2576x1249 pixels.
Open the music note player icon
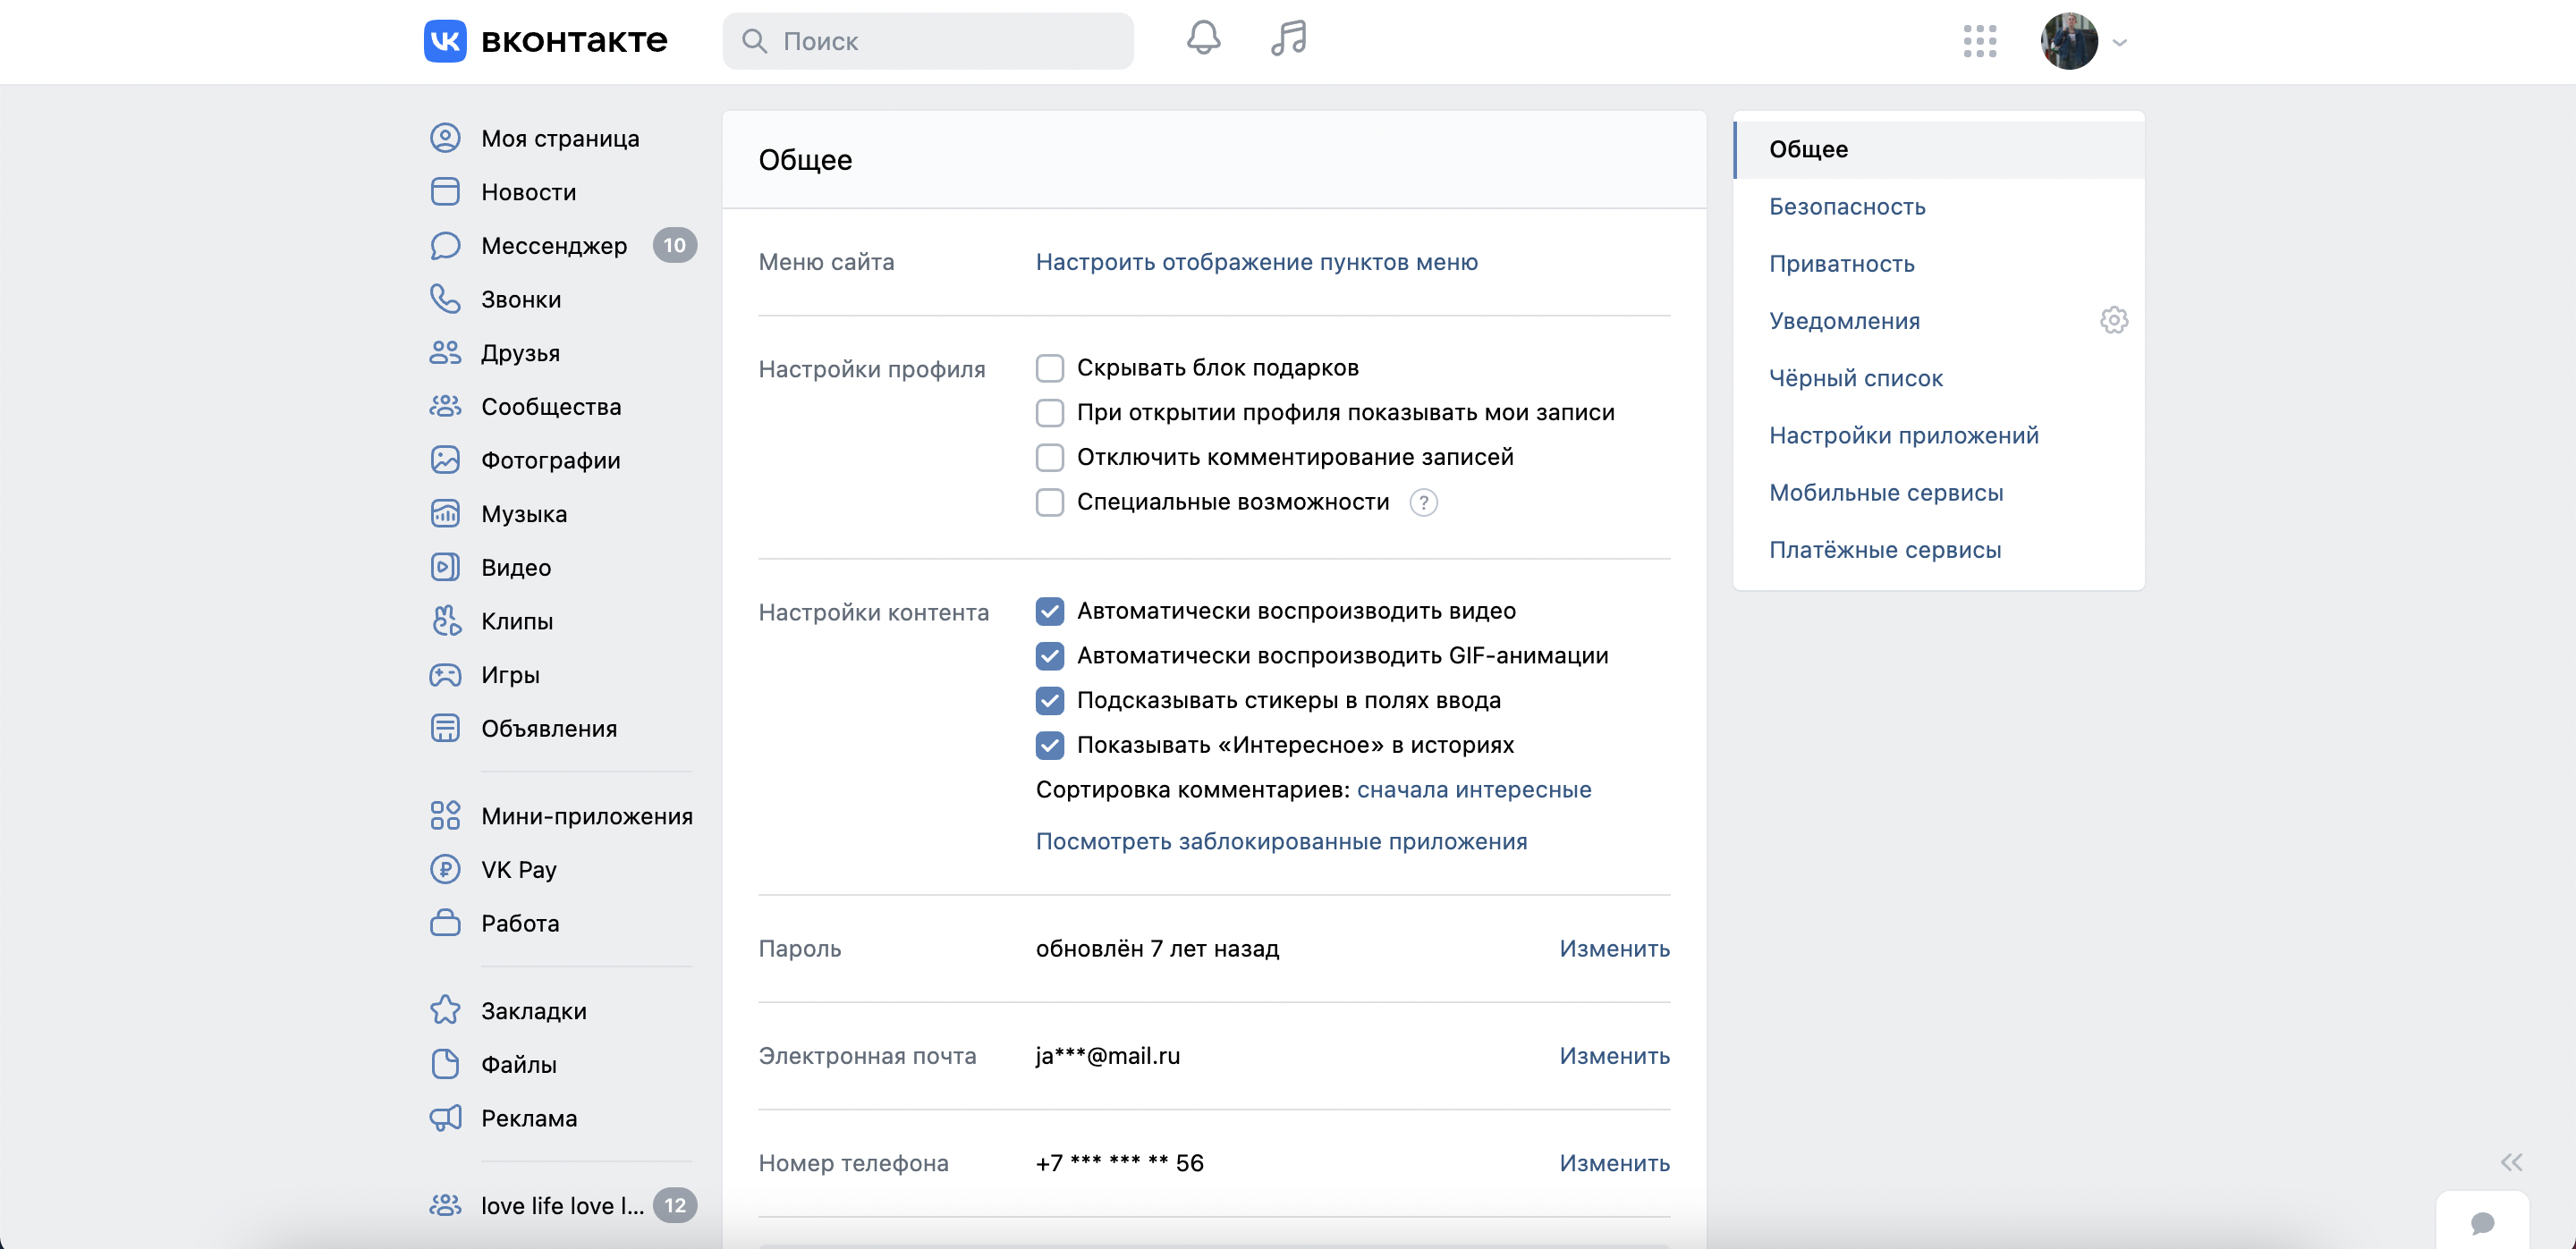pos(1288,39)
